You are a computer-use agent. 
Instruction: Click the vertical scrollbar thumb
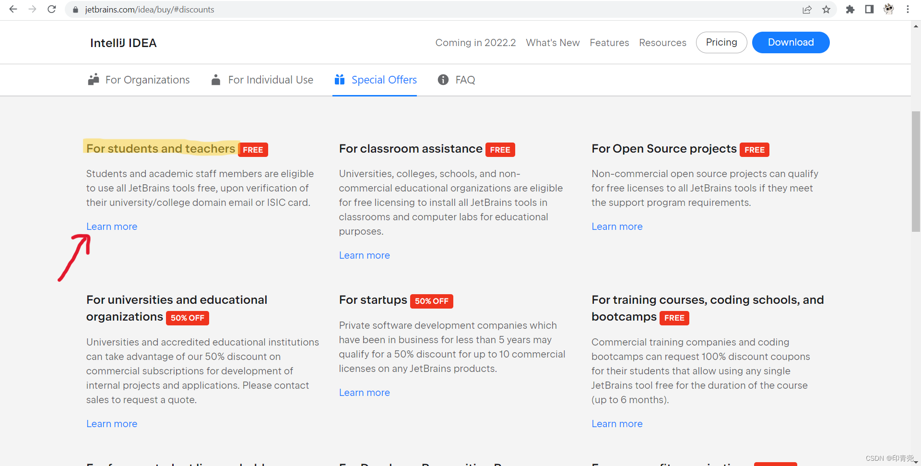tap(916, 171)
